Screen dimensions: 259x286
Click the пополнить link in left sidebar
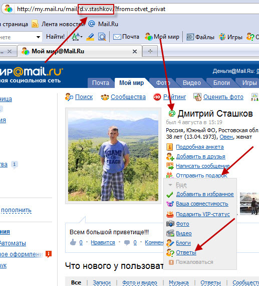point(16,210)
